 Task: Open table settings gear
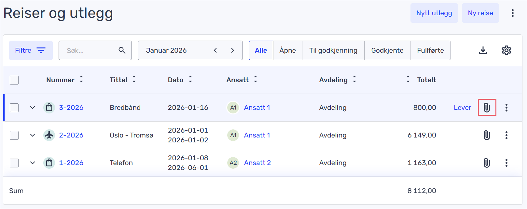pyautogui.click(x=506, y=50)
